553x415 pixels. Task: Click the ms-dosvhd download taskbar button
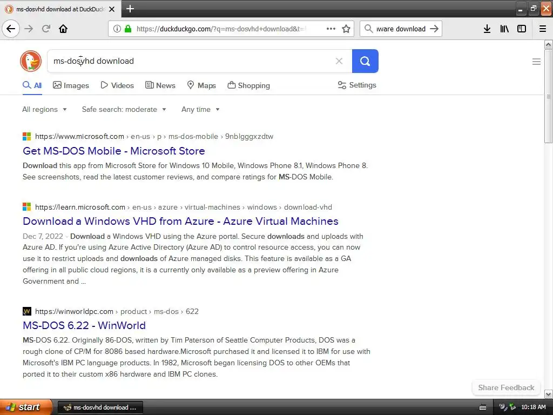coord(100,407)
